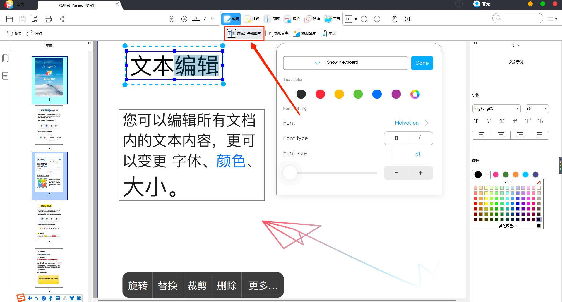Enable italic font type in the popup

point(420,138)
